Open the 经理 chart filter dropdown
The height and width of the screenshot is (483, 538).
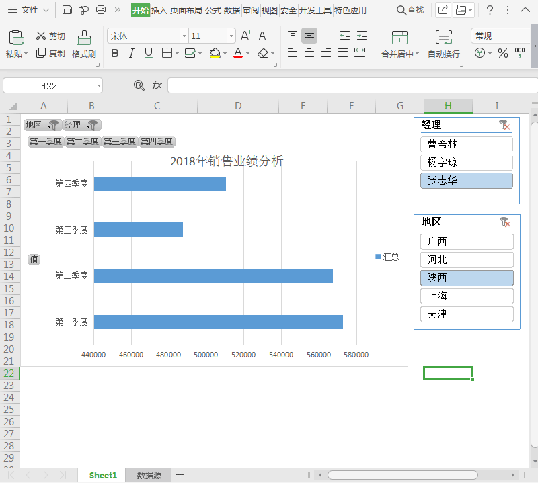tap(92, 125)
